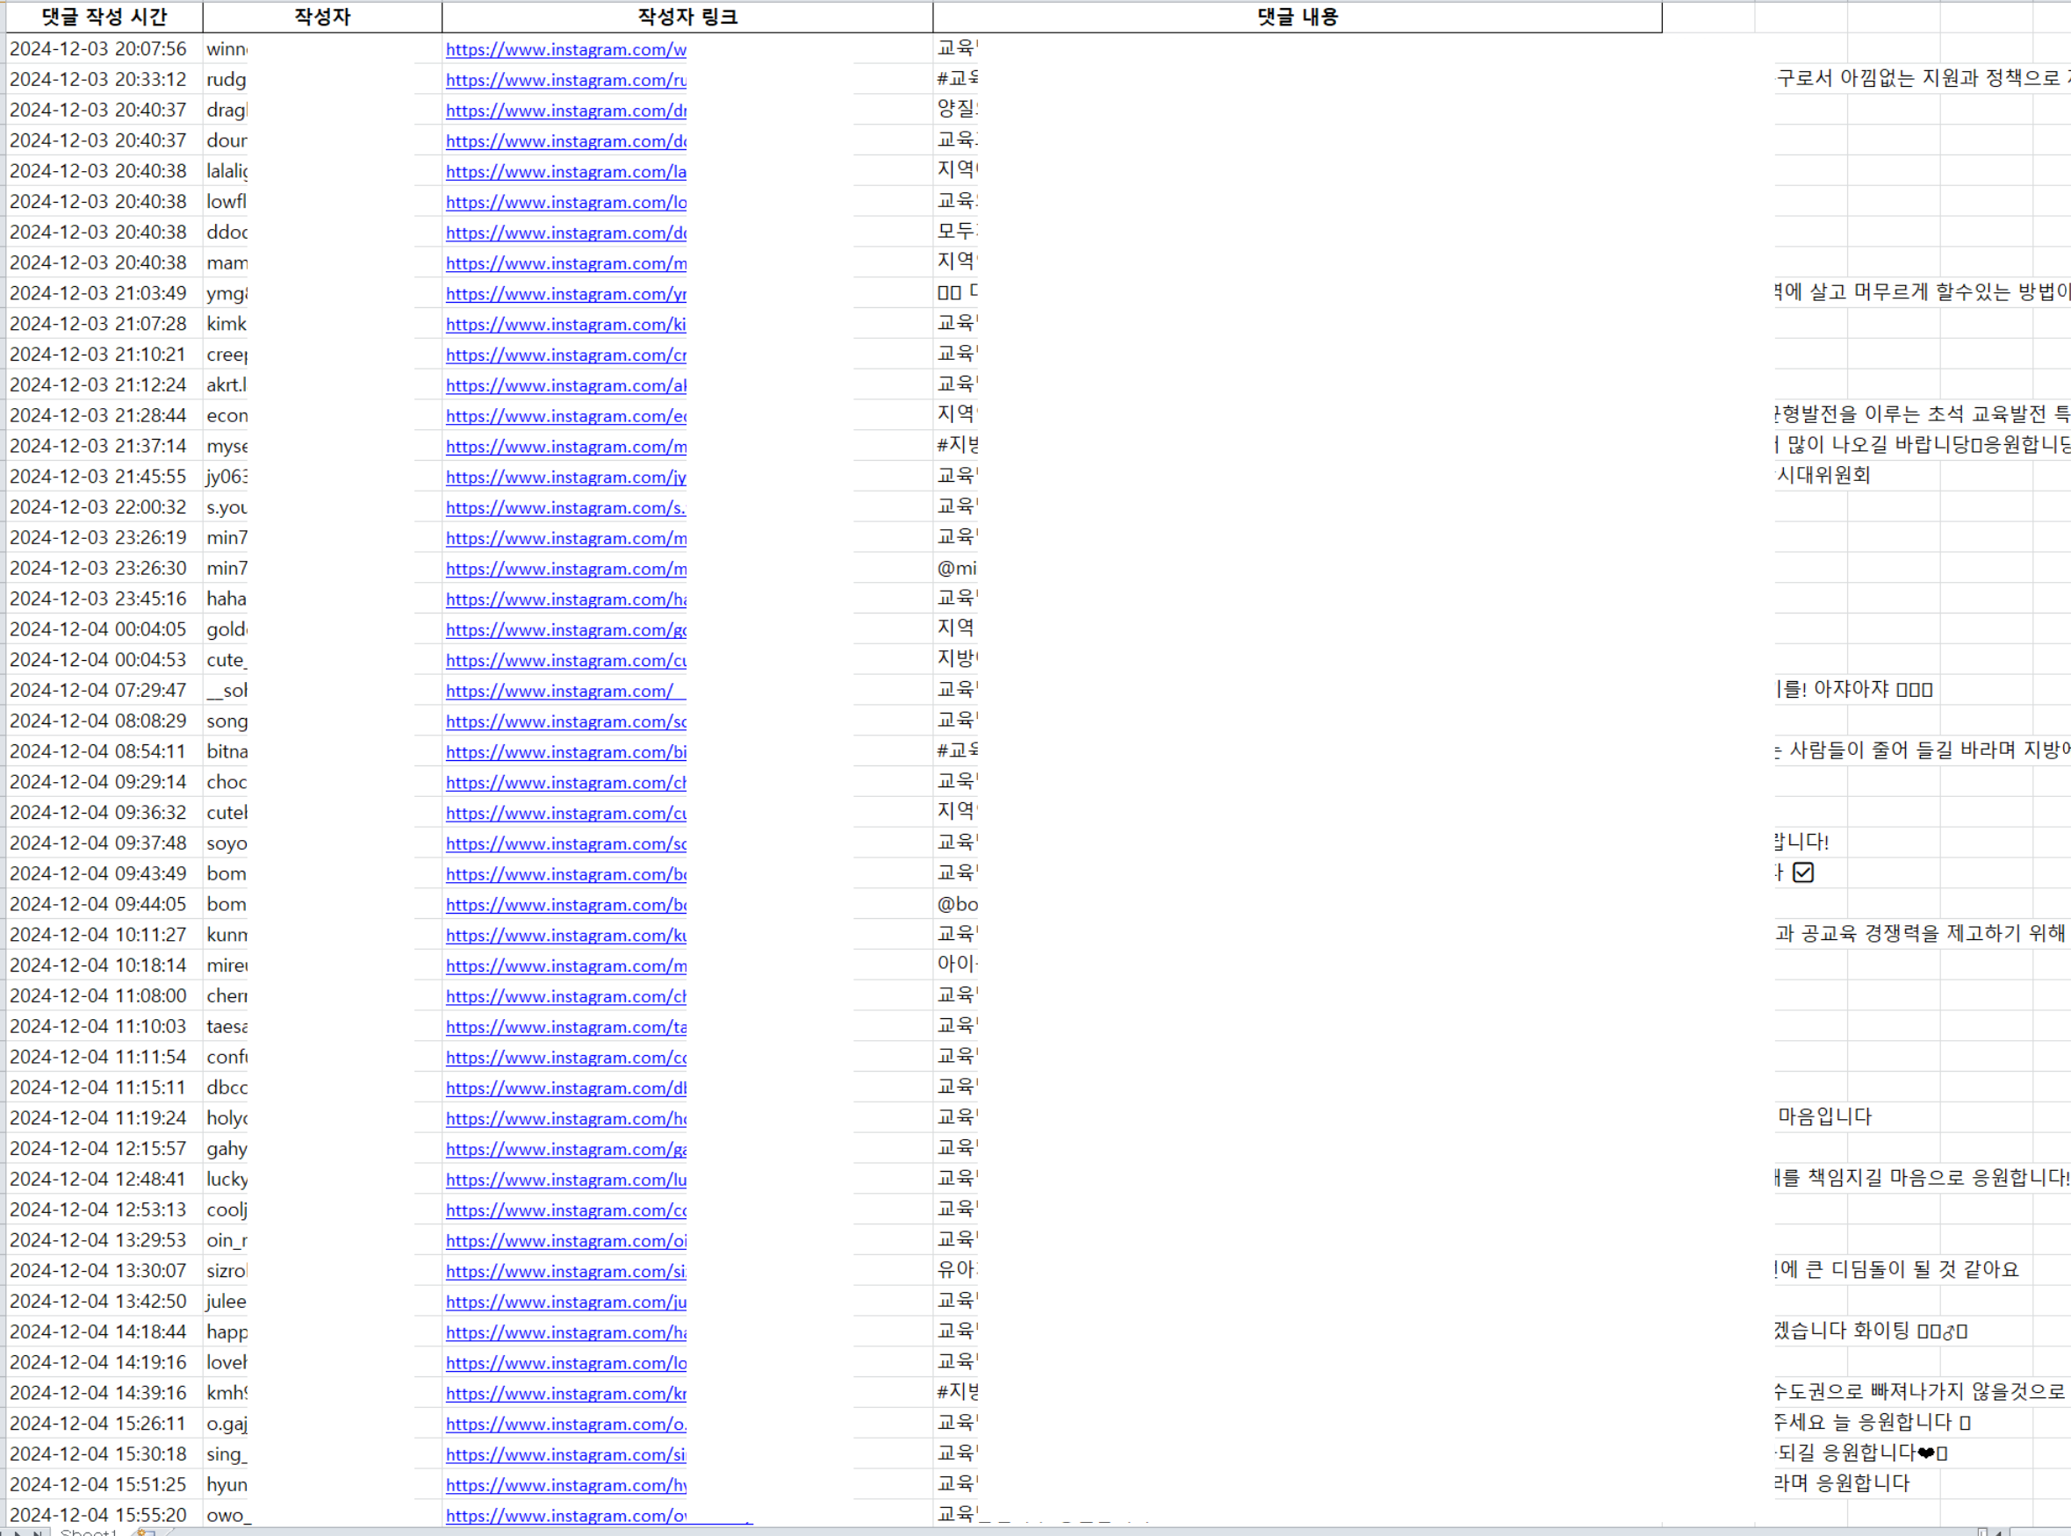Open the instagram link in first data row
The width and height of the screenshot is (2071, 1536).
click(x=565, y=50)
